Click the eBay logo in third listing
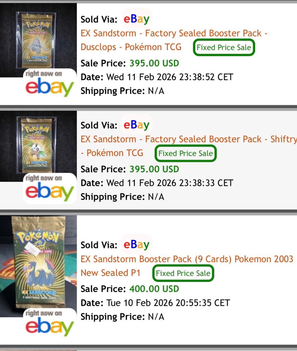 click(136, 245)
